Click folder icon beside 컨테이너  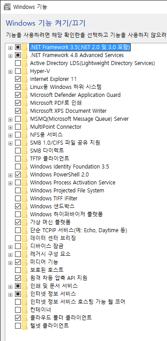tap(25, 310)
